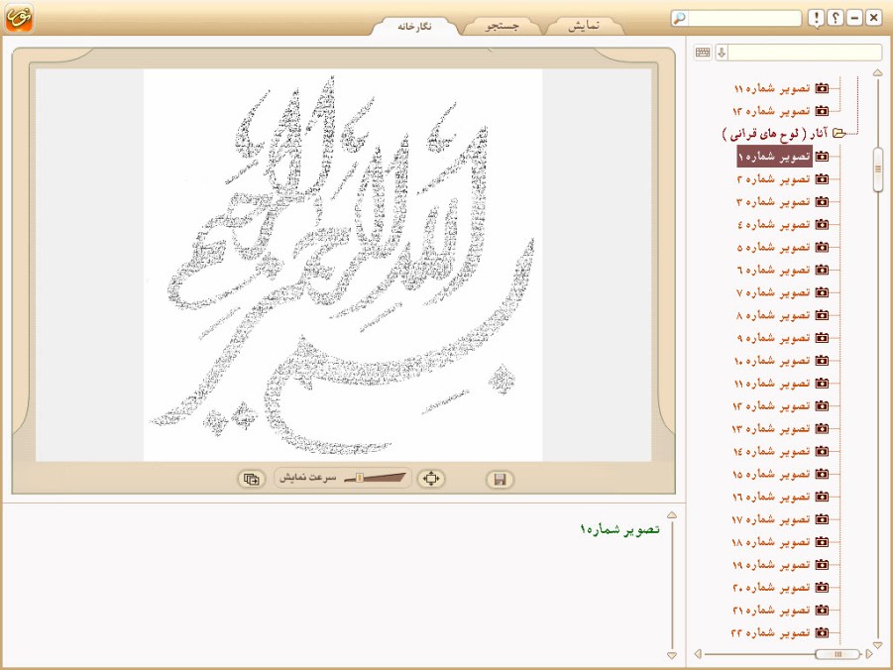Click the left arrow of the tree's horizontal scrollbar
The height and width of the screenshot is (670, 893).
[698, 654]
